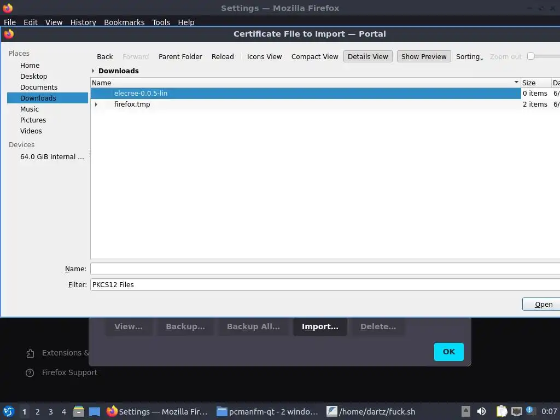Screen dimensions: 560x420
Task: Open the PKCS12 Files filter dropdown
Action: pos(325,284)
